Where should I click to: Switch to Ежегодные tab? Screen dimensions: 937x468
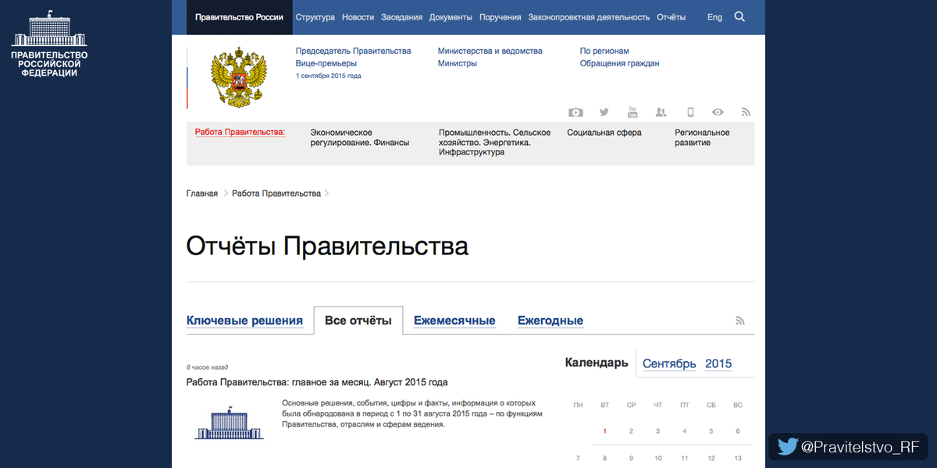coord(550,321)
